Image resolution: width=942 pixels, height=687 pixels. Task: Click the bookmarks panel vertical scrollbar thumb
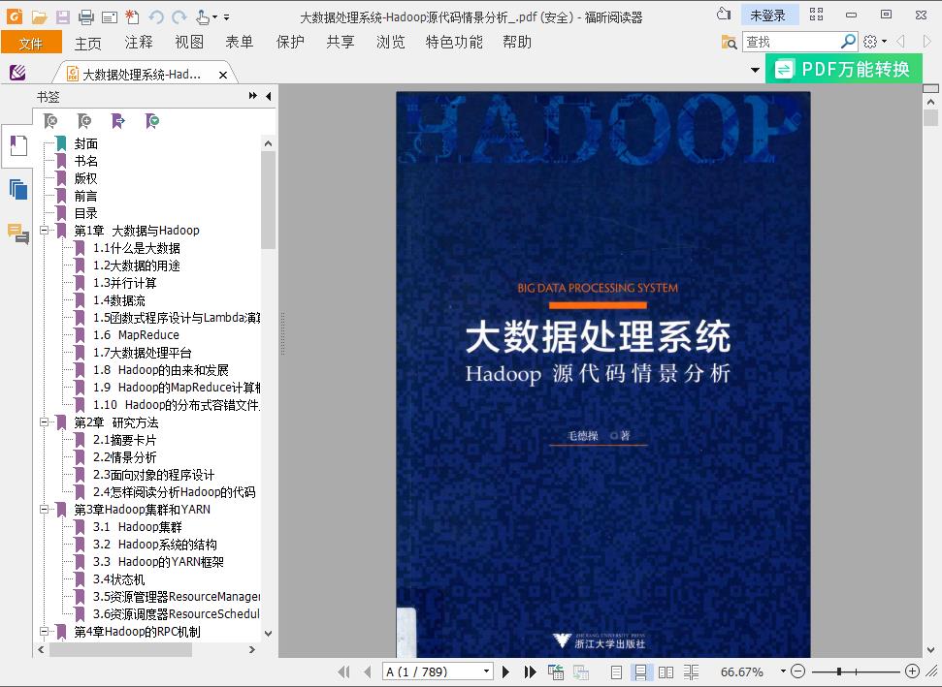click(268, 200)
